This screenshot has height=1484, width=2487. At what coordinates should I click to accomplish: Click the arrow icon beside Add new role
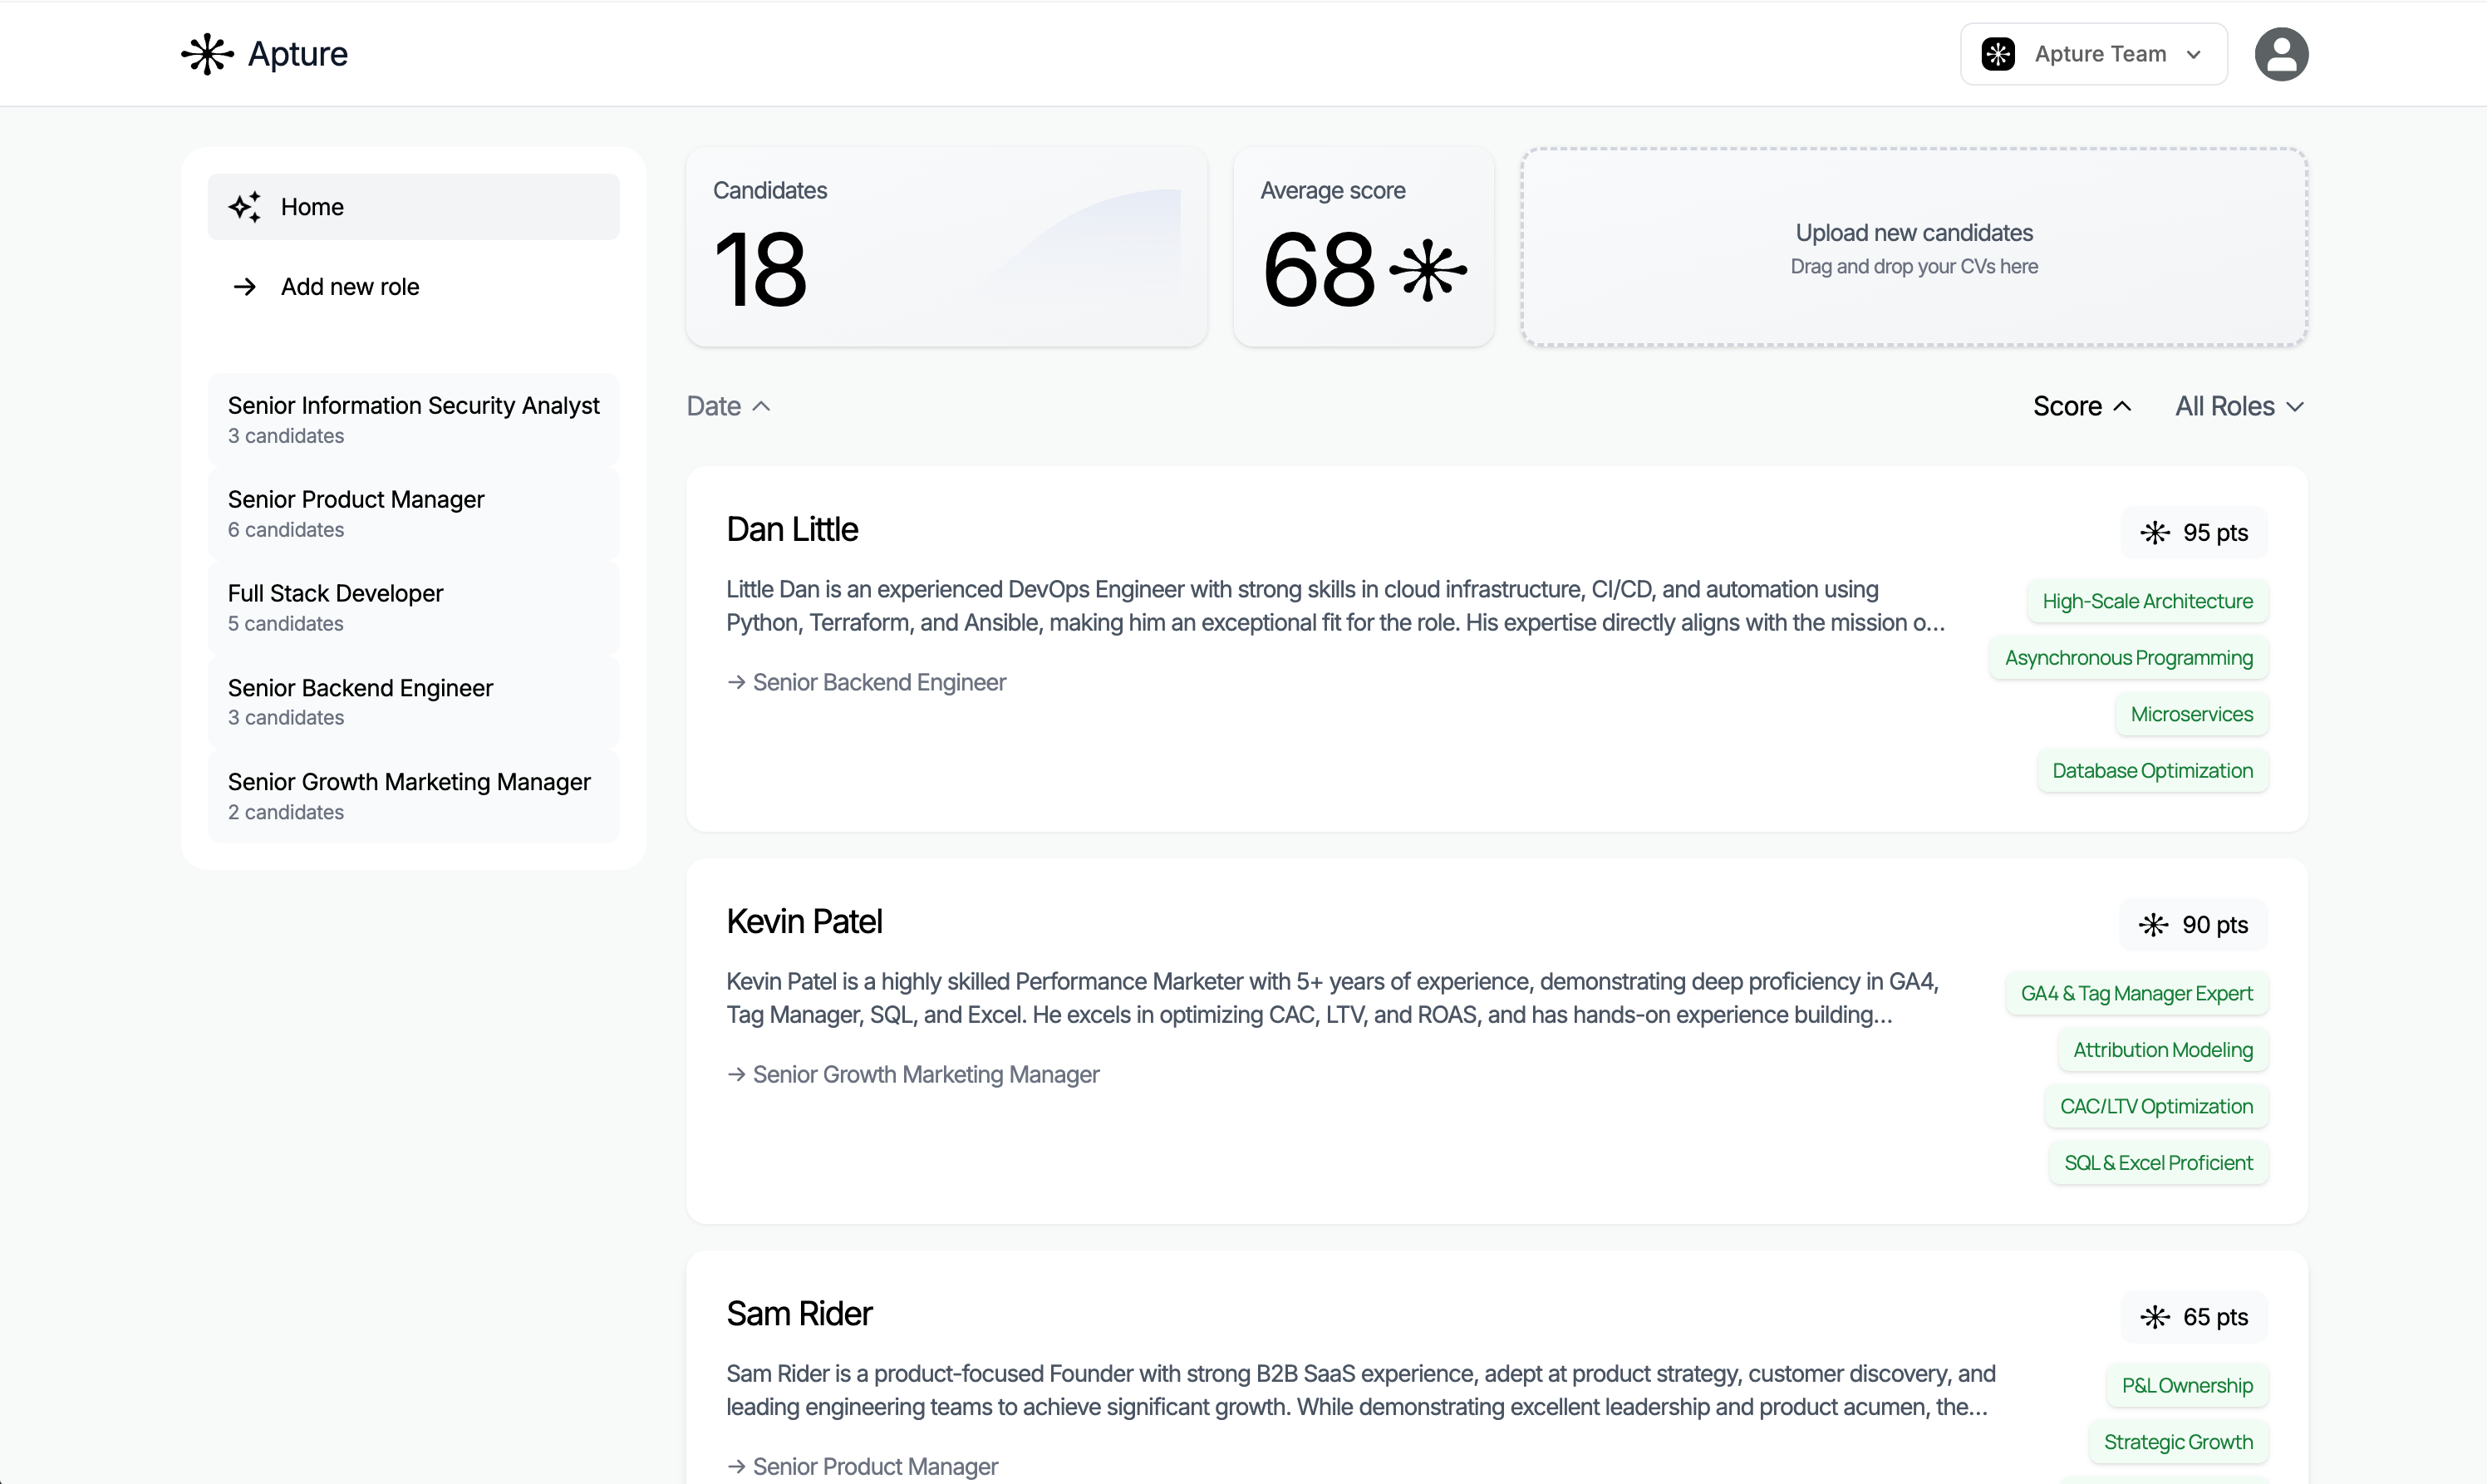246,287
